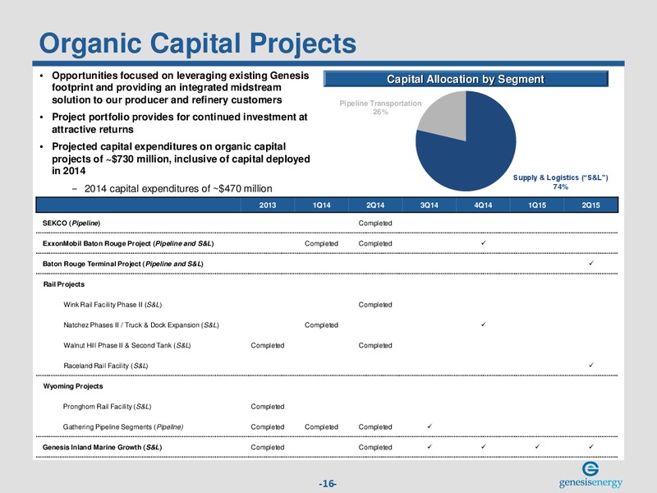Screen dimensions: 657x493
Task: Select the 'Gathering Pipeline Segments (Pipeline)' row label
Action: (x=122, y=426)
